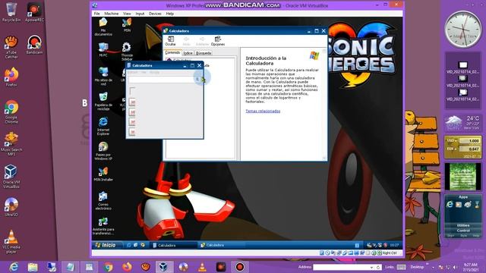Open Thoosje Sidebar shortcut on XP desktop
Image resolution: width=486 pixels, height=273 pixels.
(127, 52)
